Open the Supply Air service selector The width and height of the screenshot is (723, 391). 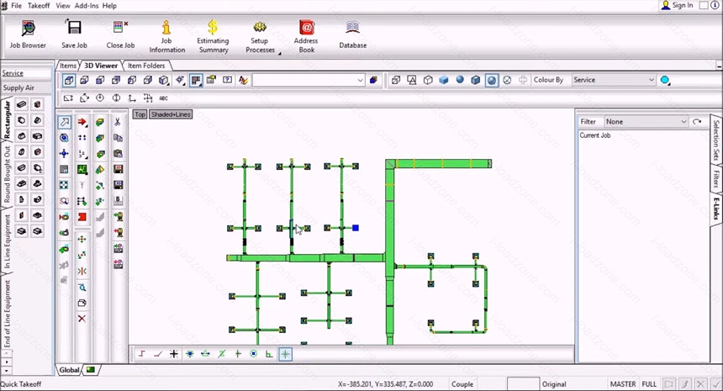tap(26, 87)
